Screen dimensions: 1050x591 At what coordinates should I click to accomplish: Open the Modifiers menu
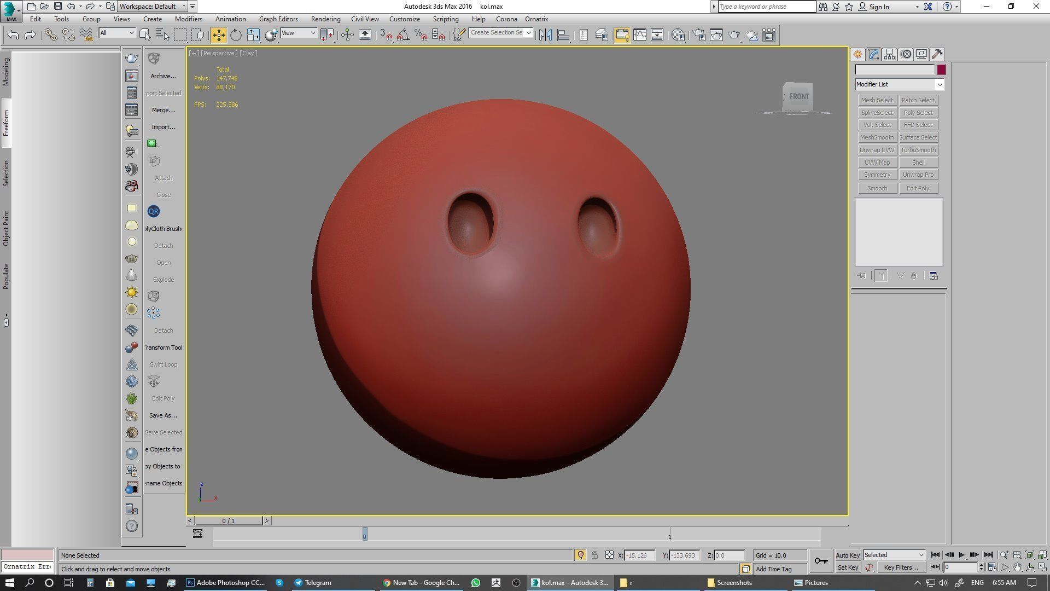188,19
